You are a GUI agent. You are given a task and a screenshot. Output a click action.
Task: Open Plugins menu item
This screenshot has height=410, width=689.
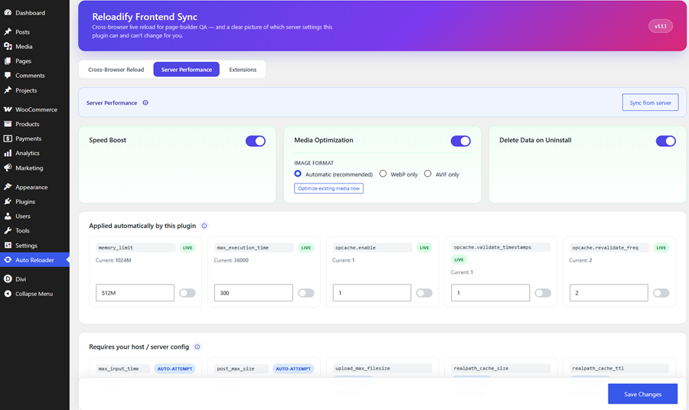(34, 201)
